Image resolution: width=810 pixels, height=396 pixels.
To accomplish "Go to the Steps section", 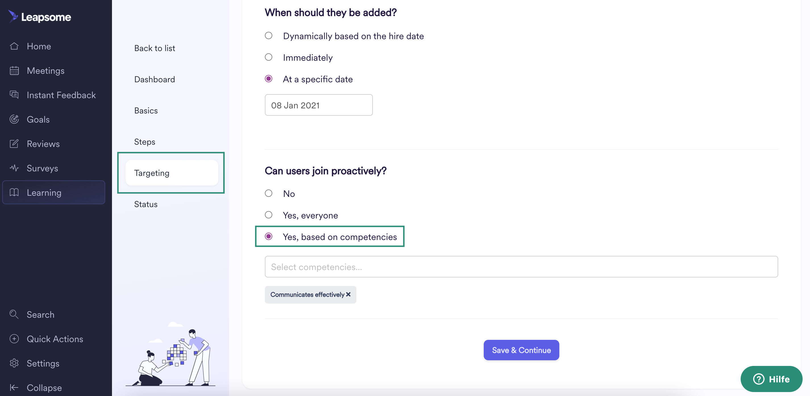I will click(x=145, y=142).
